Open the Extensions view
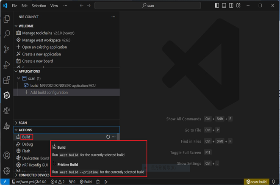Screen dimensions: 280x185 point(6,80)
